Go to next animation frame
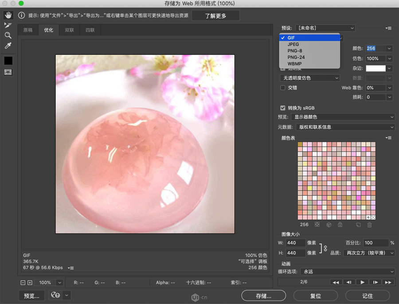Viewport: 399px width, 304px height. (376, 282)
